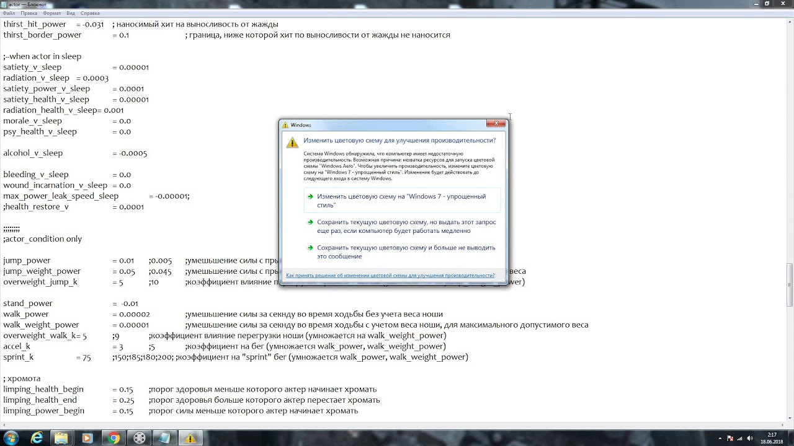Viewport: 794px width, 446px height.
Task: Open the Action Center flag icon
Action: (731, 438)
